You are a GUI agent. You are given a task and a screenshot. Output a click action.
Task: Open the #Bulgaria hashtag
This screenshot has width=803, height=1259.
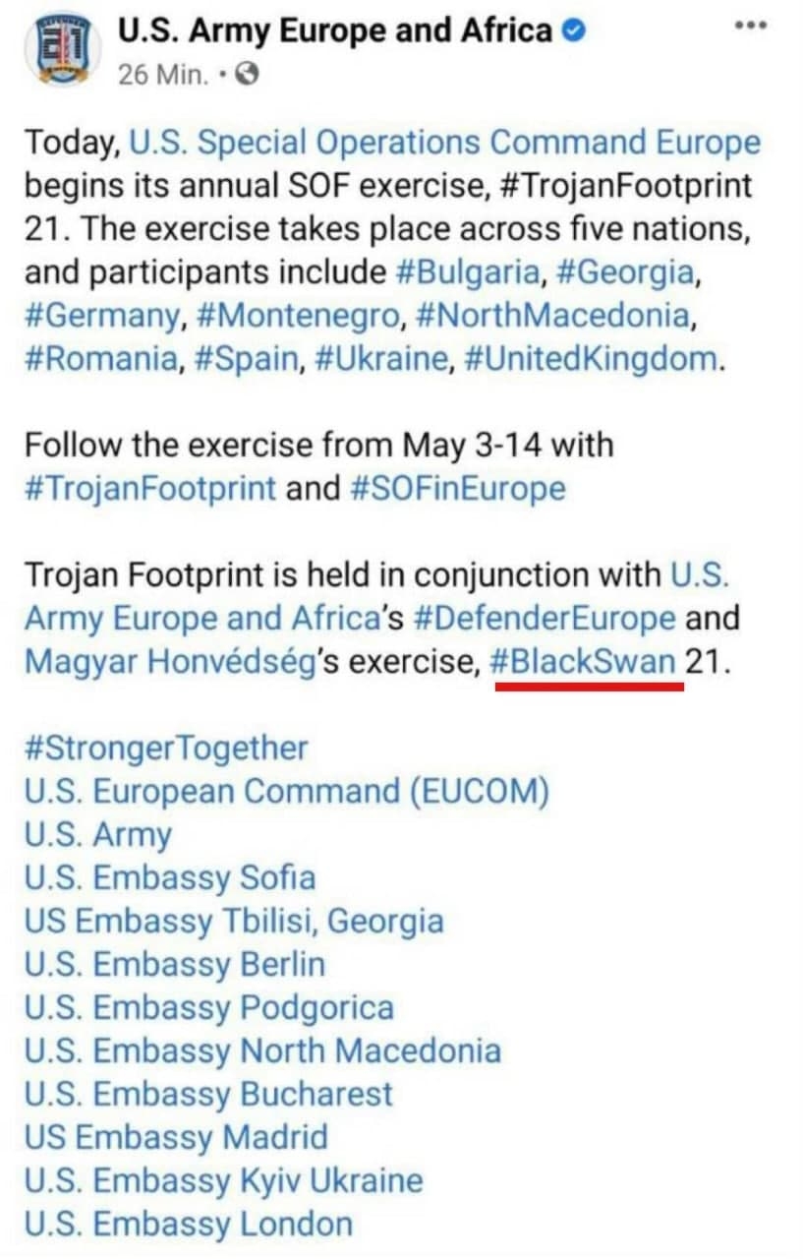[469, 272]
